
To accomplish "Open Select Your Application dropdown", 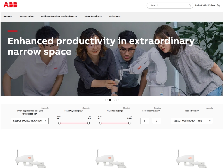I will (x=30, y=121).
